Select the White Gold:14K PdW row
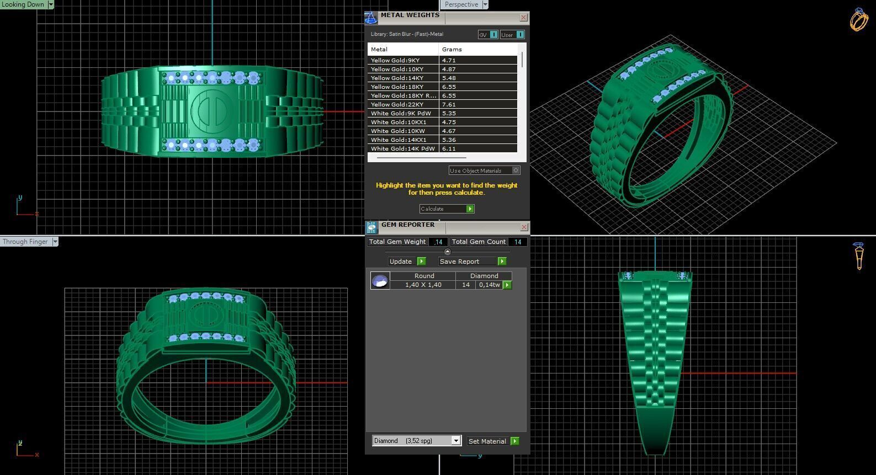This screenshot has height=475, width=876. [x=442, y=148]
